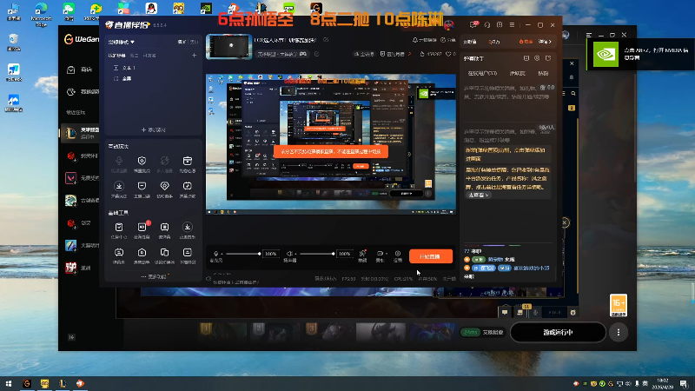Click the game running (游戏运行中) button in WeGame

pos(558,333)
